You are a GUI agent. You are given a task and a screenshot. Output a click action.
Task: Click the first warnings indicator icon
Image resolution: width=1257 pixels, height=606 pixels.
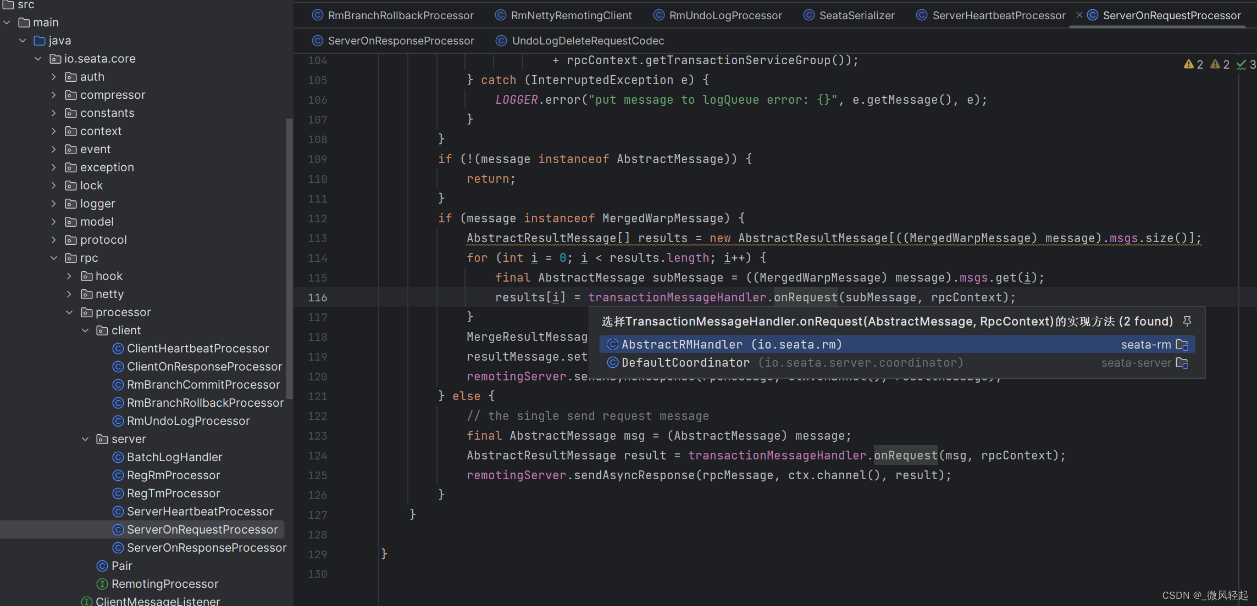(1188, 64)
